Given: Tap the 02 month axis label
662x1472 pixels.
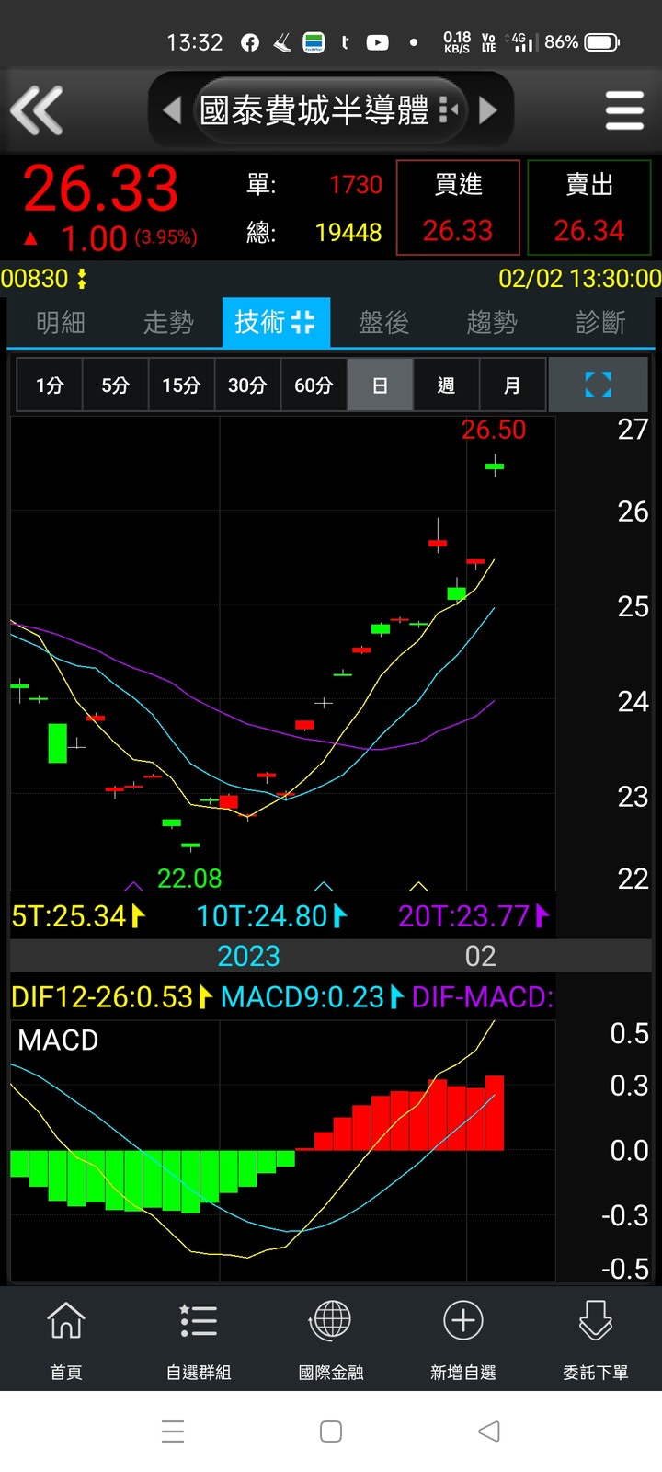Looking at the screenshot, I should pyautogui.click(x=480, y=956).
